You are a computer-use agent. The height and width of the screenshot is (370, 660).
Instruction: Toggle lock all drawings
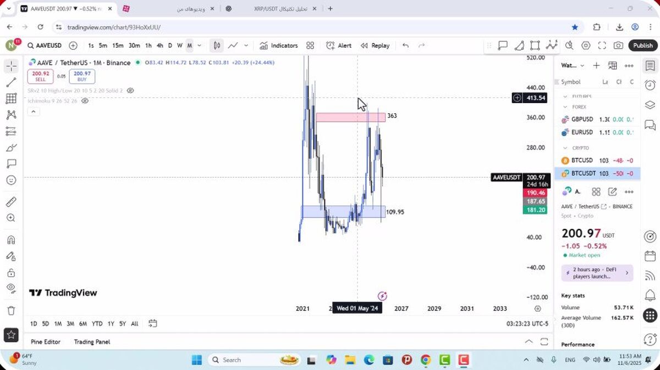click(11, 273)
